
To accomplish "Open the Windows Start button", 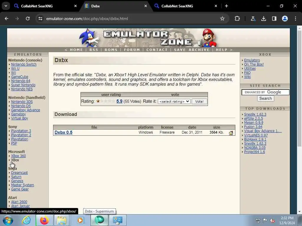I will pyautogui.click(x=8, y=220).
